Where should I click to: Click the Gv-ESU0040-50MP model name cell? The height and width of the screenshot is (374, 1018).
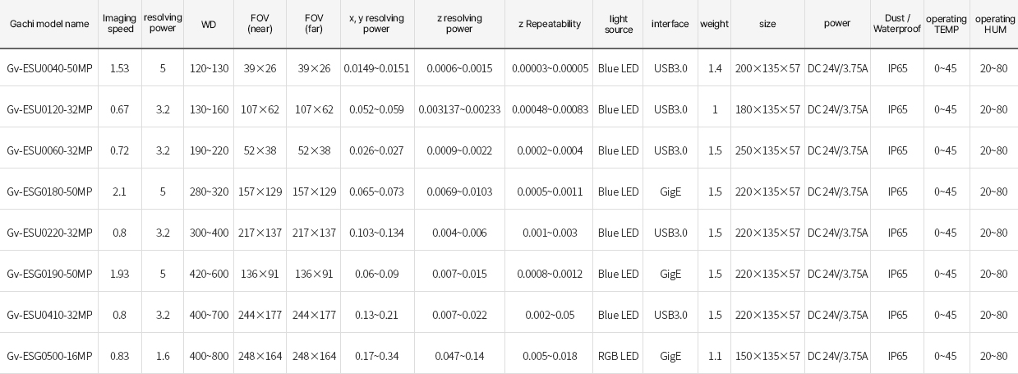pyautogui.click(x=49, y=68)
